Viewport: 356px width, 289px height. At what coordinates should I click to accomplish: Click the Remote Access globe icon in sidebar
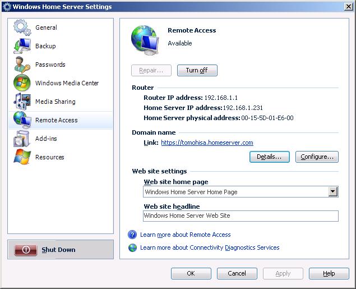(x=22, y=120)
